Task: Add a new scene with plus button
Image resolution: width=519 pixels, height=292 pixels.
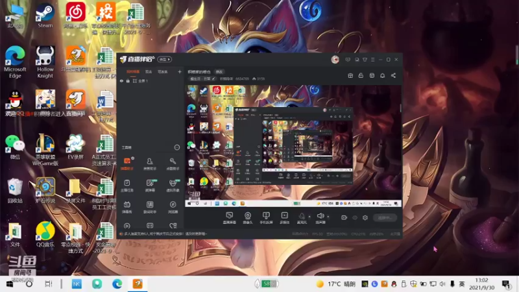Action: pos(180,71)
